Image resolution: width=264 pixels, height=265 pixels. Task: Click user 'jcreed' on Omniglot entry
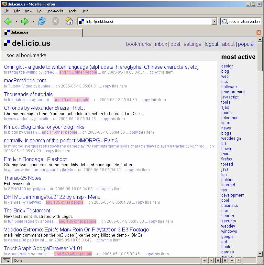(49, 72)
